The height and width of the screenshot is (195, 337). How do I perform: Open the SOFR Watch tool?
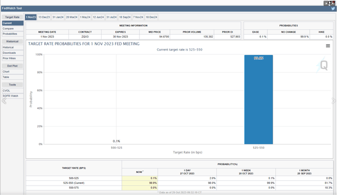13,96
